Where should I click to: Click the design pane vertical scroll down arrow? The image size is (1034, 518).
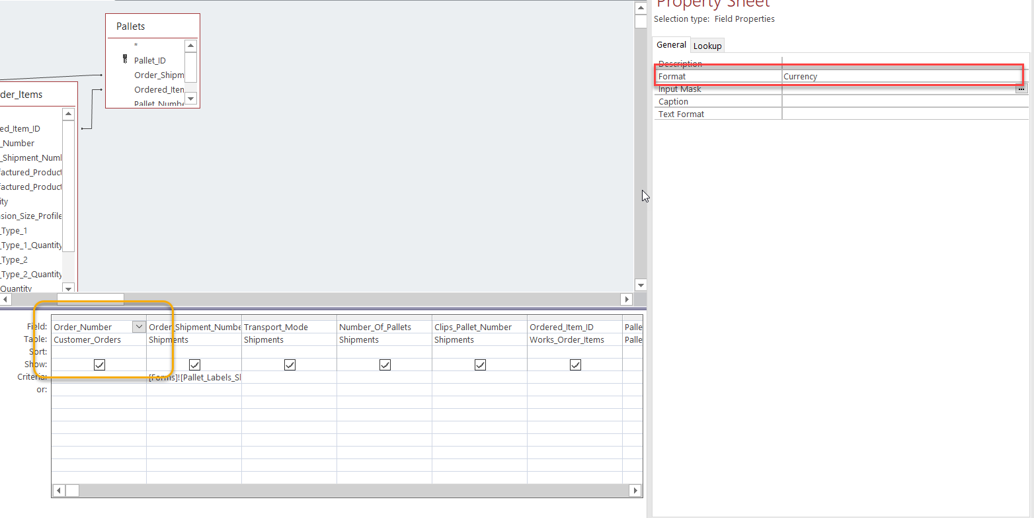tap(640, 285)
